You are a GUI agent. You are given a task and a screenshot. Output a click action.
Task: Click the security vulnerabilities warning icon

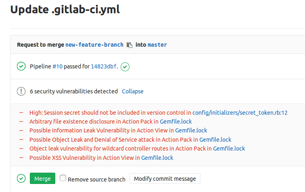(x=21, y=91)
